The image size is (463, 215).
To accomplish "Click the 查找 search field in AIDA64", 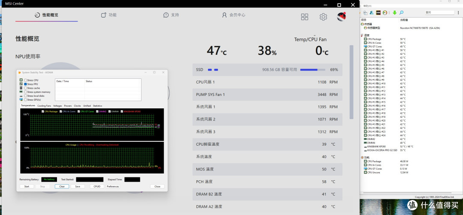I will [x=439, y=12].
